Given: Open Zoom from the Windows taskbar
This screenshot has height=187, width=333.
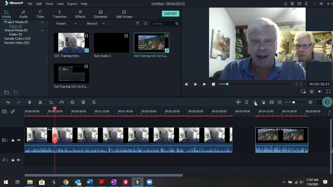Looking at the screenshot, I should click(149, 182).
